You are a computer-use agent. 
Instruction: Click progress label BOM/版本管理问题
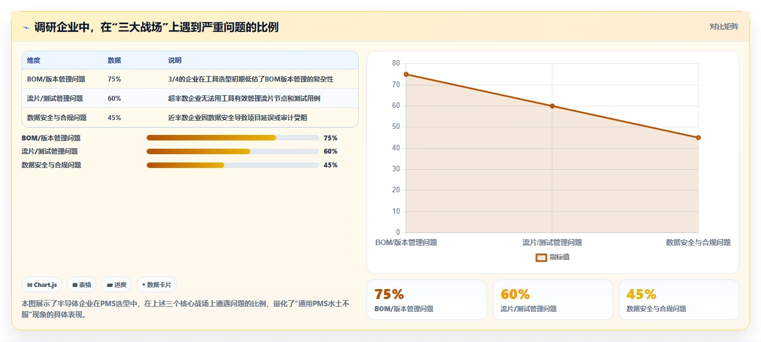point(51,138)
